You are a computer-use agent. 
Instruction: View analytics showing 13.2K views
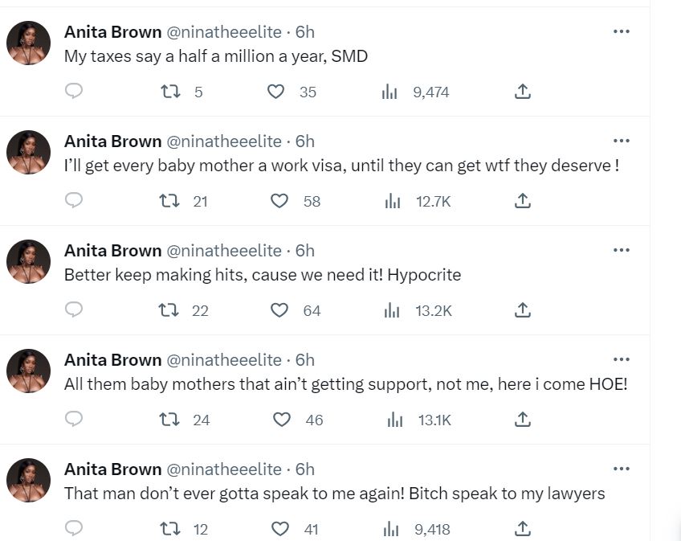click(392, 310)
